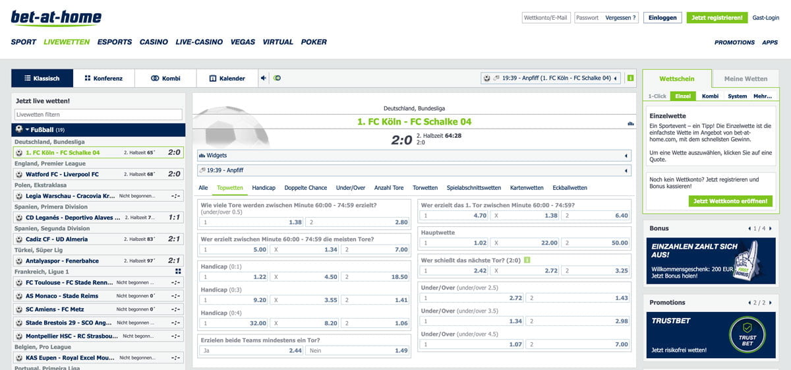Select Handicap (0:1) draw odds 4.50
The width and height of the screenshot is (791, 370).
pos(305,277)
